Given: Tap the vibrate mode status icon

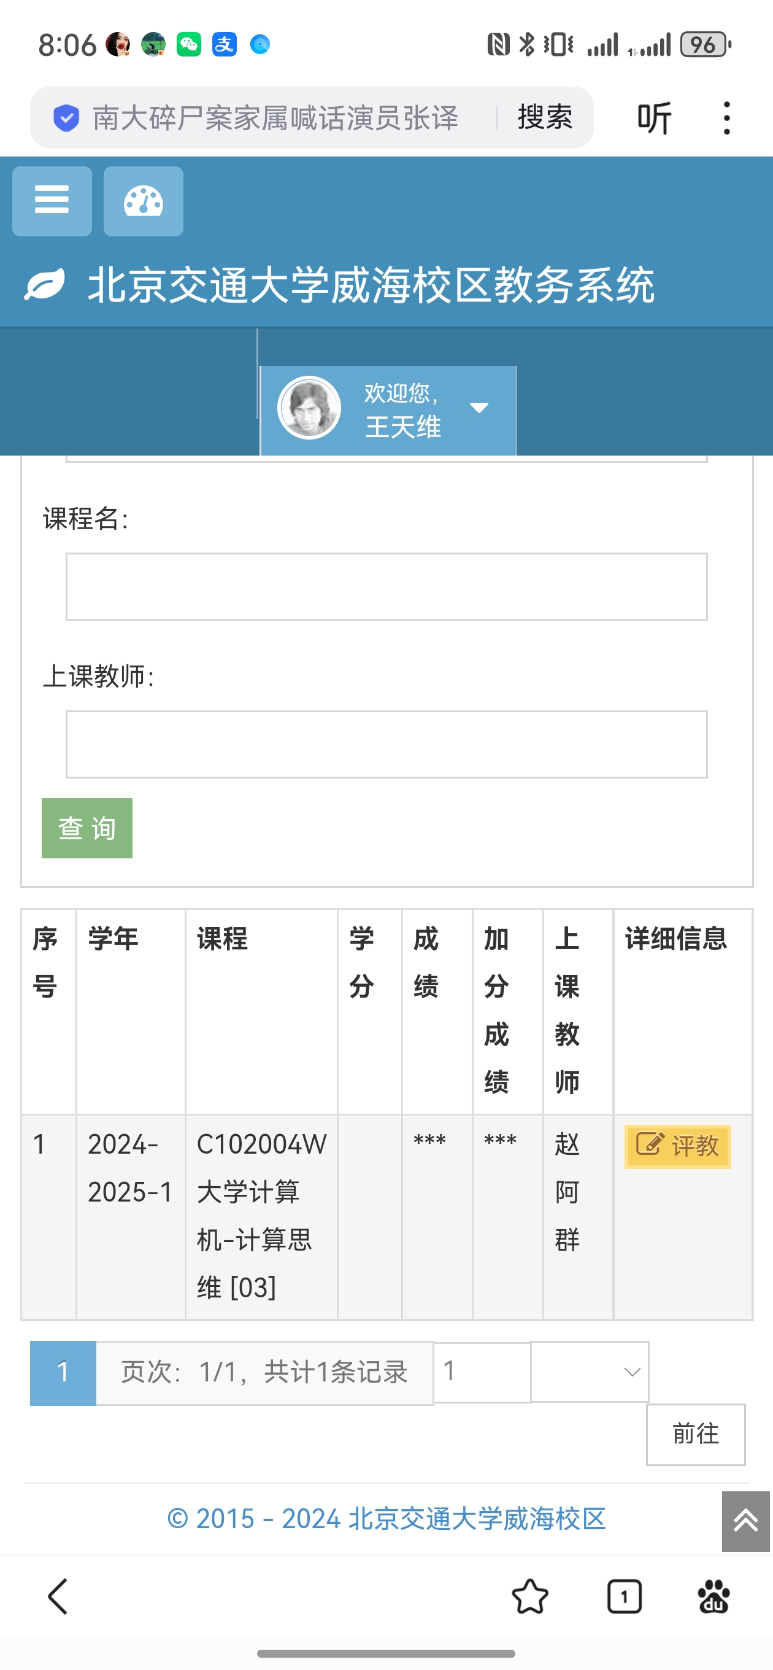Looking at the screenshot, I should pos(558,45).
